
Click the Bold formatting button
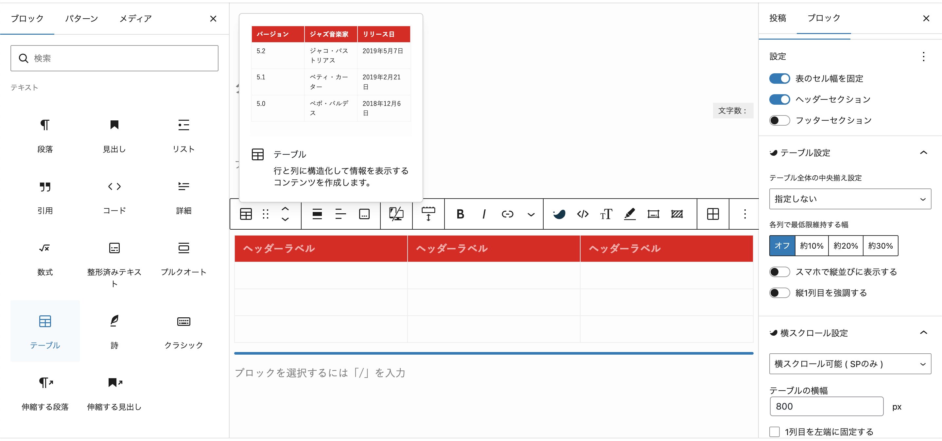(460, 214)
